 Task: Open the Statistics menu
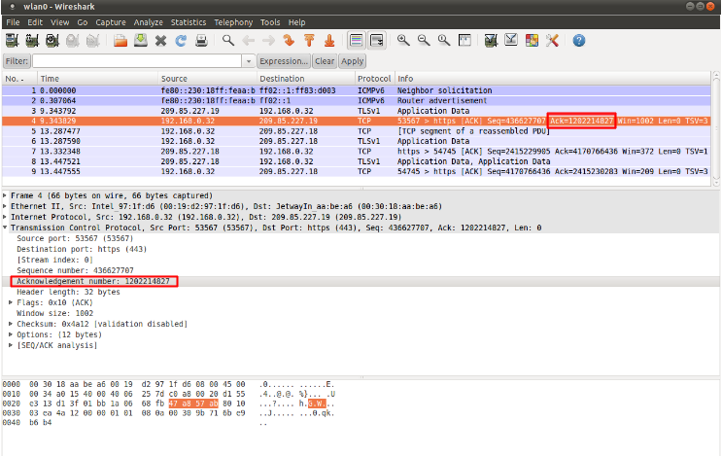[x=188, y=21]
